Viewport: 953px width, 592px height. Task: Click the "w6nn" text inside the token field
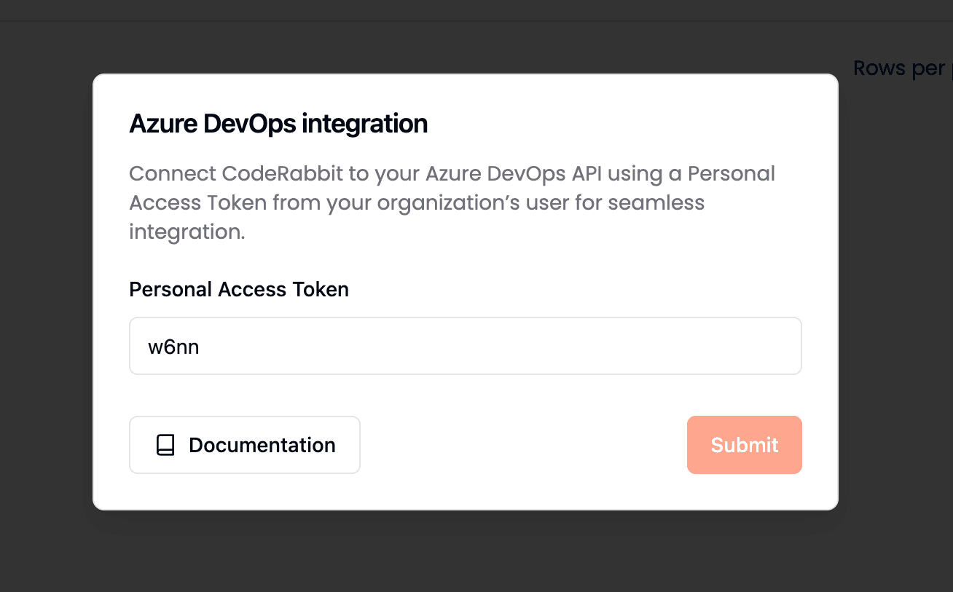(x=173, y=347)
